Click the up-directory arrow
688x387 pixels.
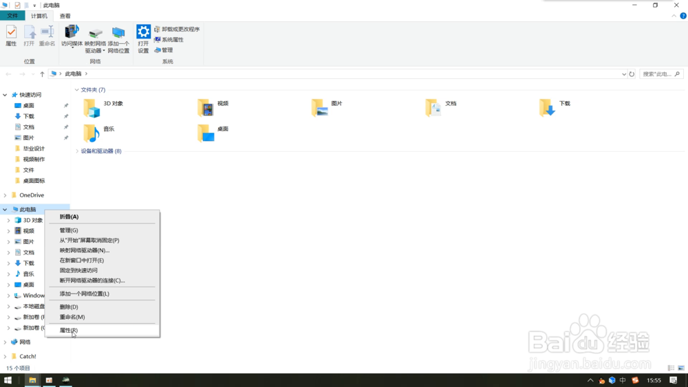click(42, 74)
